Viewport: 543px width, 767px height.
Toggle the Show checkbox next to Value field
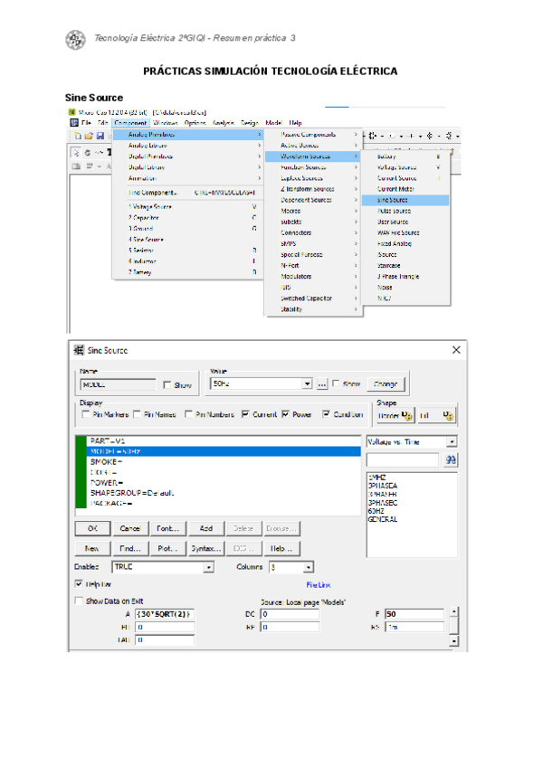[336, 383]
